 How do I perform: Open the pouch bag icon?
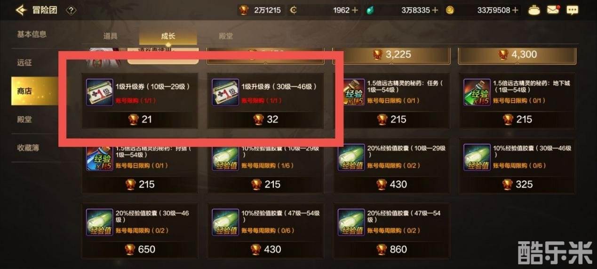click(534, 10)
